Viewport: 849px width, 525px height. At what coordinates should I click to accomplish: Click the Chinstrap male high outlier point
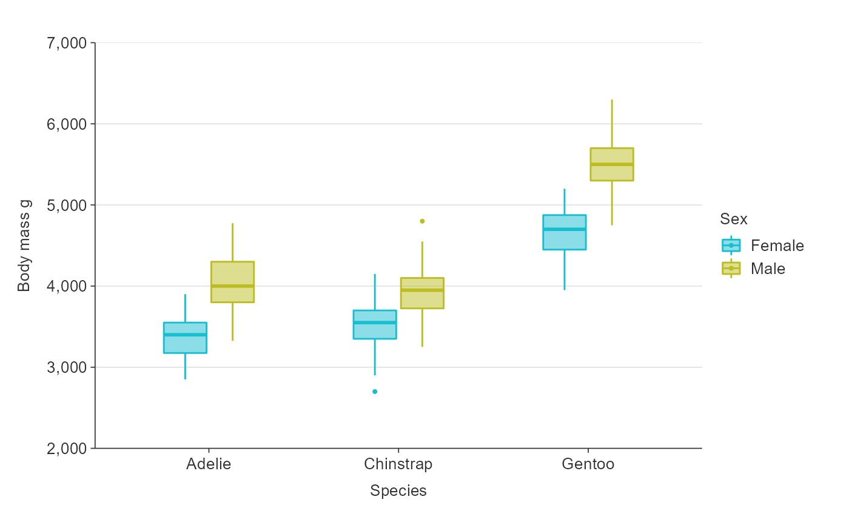(x=422, y=221)
